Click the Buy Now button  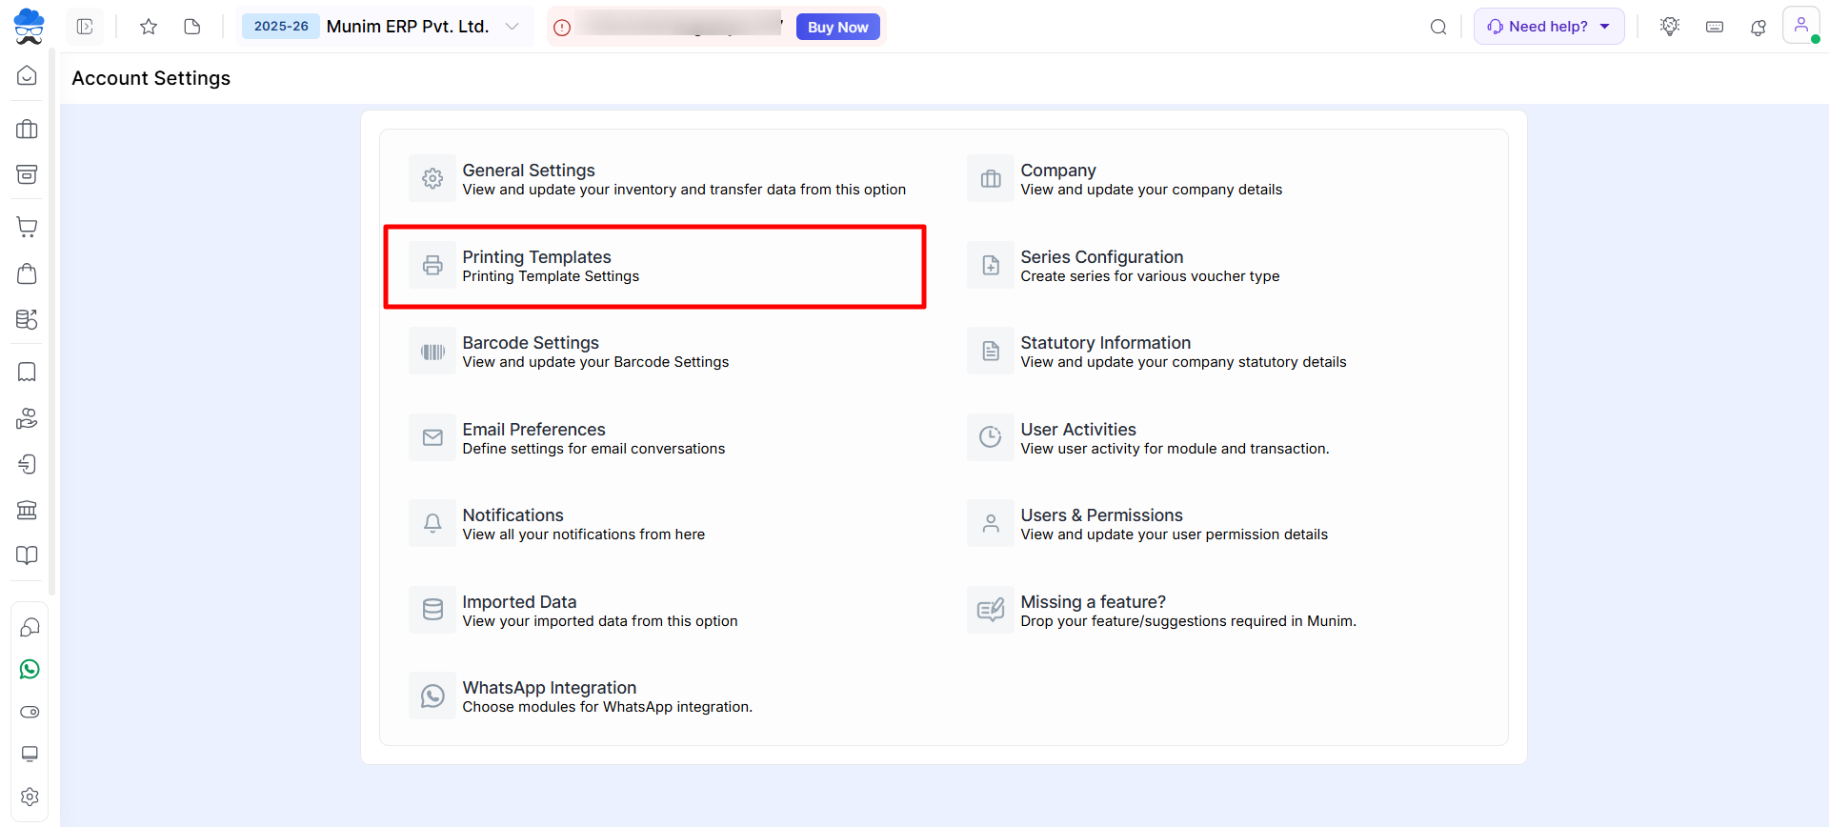837,28
